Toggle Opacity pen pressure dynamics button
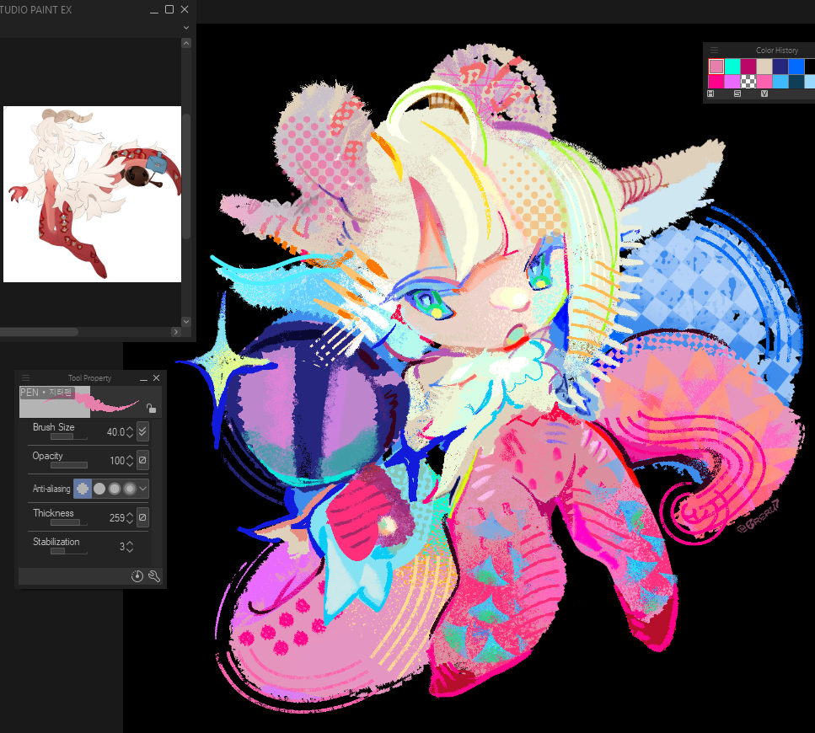 click(x=142, y=460)
